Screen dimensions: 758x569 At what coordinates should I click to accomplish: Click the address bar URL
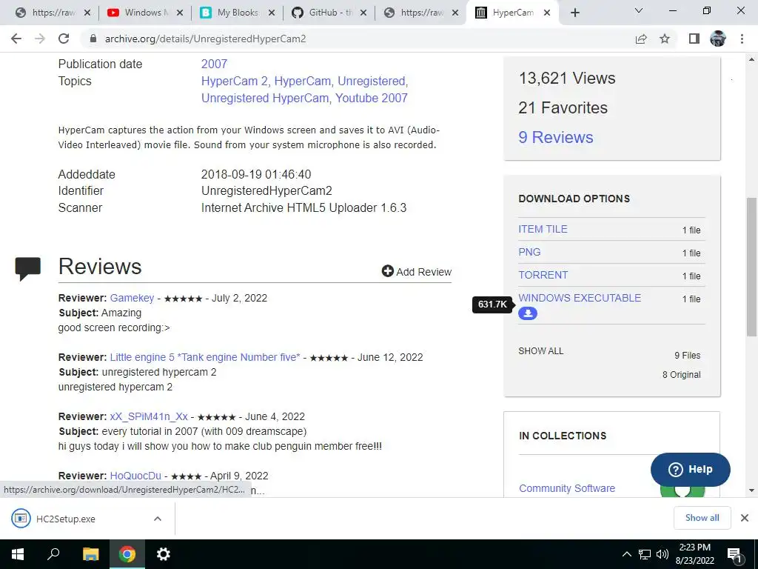(206, 39)
